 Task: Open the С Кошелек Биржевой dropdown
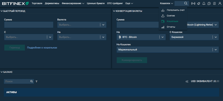[x=194, y=37]
